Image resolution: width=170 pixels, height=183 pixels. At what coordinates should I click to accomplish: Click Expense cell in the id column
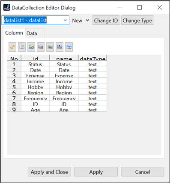coord(36,75)
